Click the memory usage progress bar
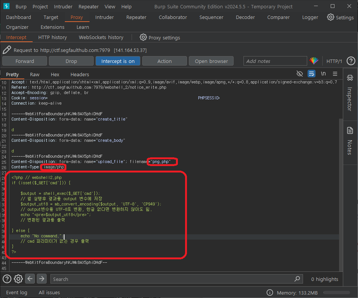 336,293
